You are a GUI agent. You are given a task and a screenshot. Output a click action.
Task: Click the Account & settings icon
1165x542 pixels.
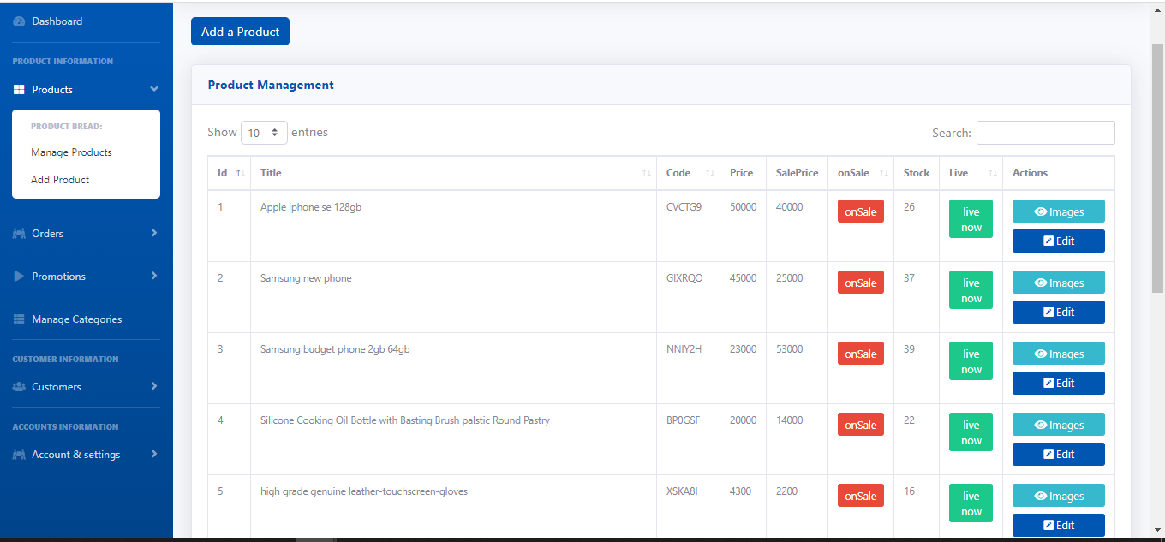pyautogui.click(x=19, y=455)
